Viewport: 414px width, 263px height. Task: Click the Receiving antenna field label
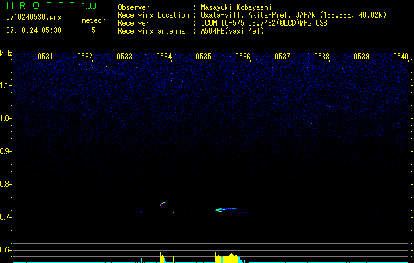point(151,31)
